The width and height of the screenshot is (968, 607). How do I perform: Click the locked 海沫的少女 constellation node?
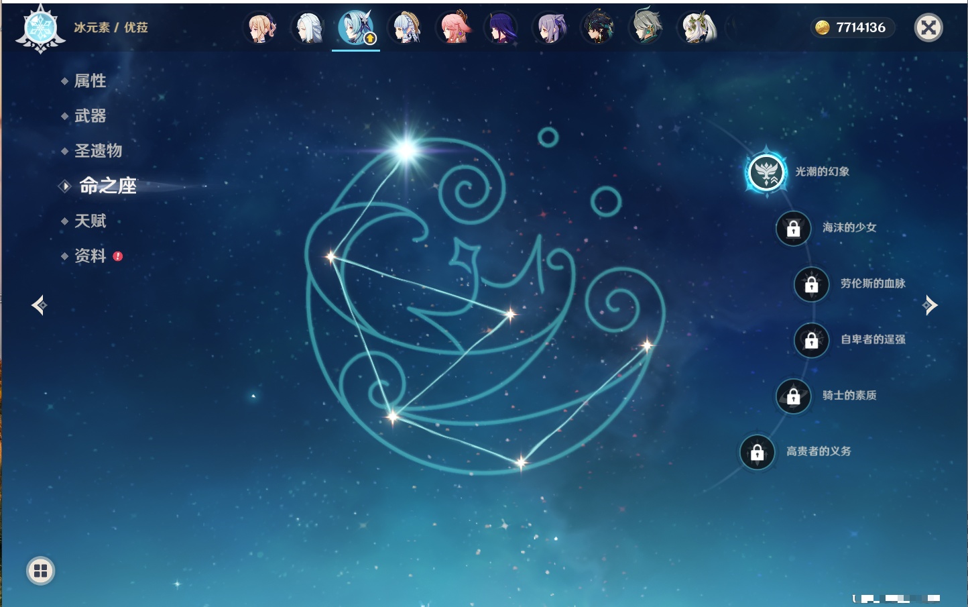[794, 229]
